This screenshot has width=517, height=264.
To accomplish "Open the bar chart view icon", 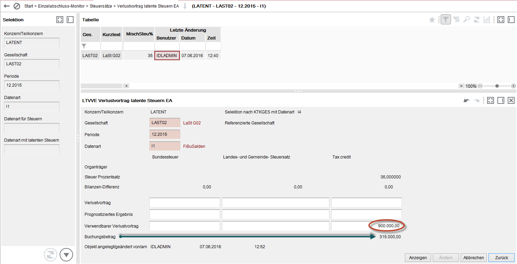I will click(487, 20).
